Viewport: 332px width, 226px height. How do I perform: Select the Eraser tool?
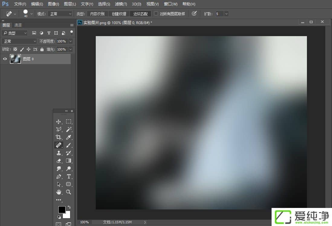point(59,161)
